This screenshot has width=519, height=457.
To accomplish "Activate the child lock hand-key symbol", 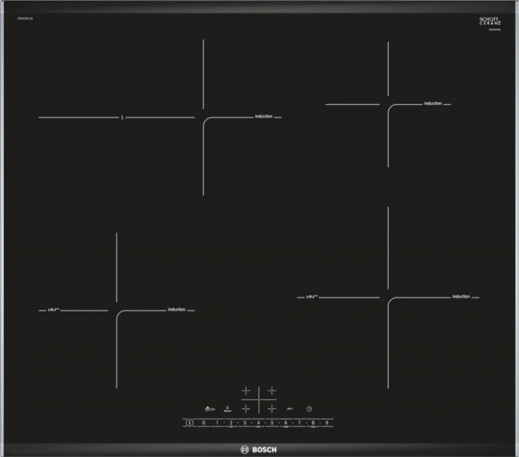I will click(x=210, y=409).
